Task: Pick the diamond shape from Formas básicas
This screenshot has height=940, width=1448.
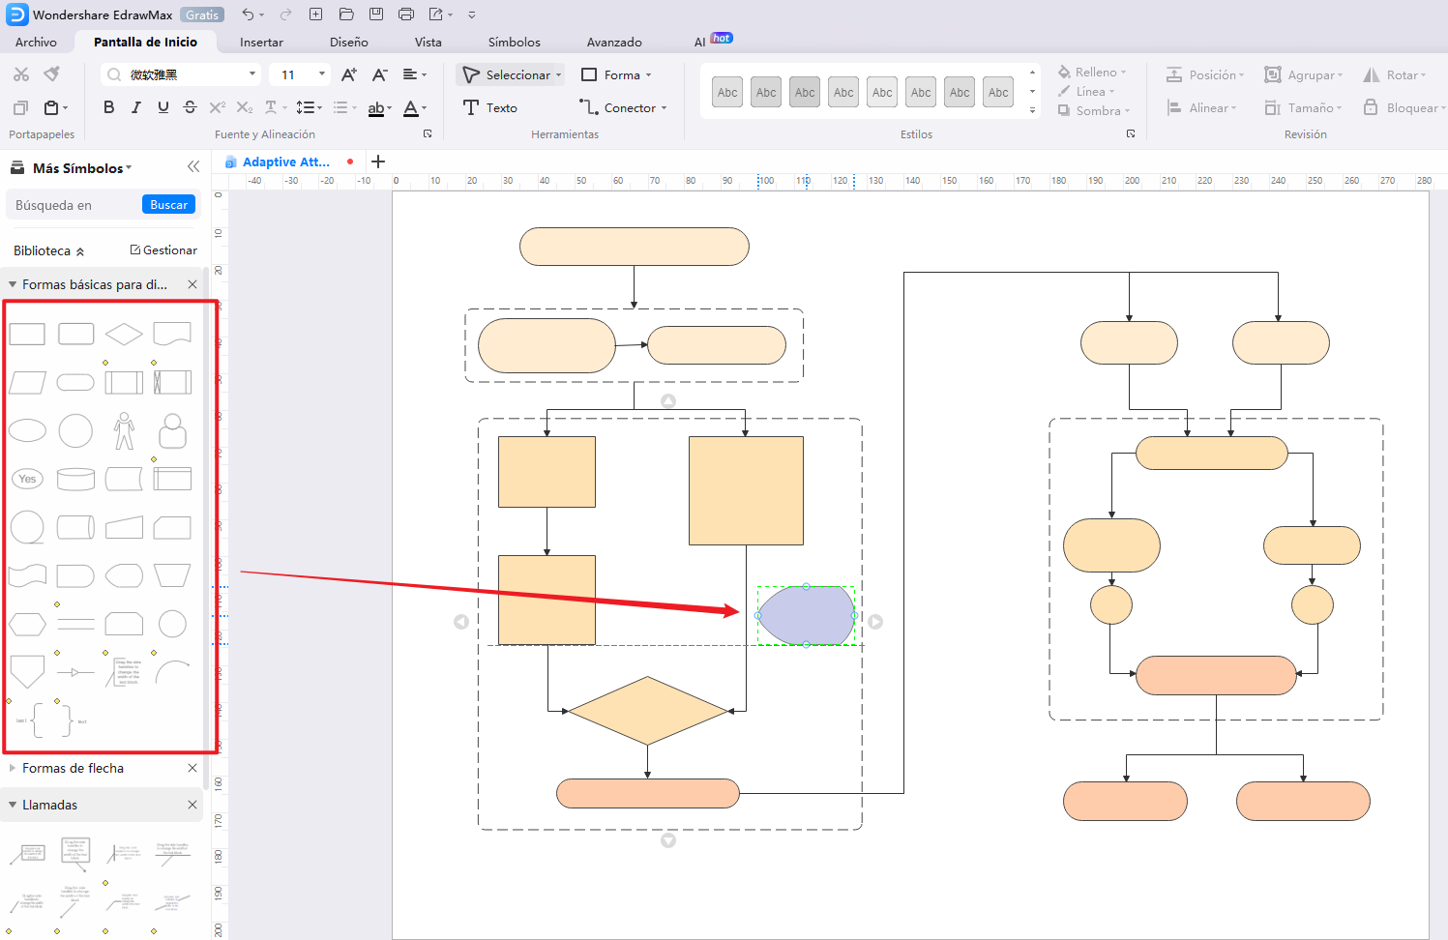Action: click(x=124, y=334)
